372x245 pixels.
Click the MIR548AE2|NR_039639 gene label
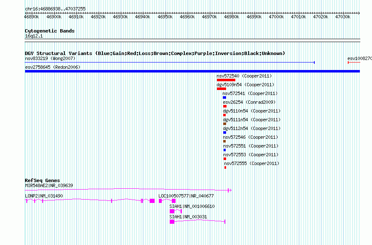click(49, 185)
